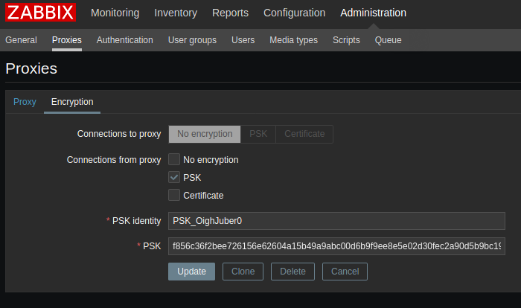Open the User groups page
521x308 pixels.
[x=192, y=40]
